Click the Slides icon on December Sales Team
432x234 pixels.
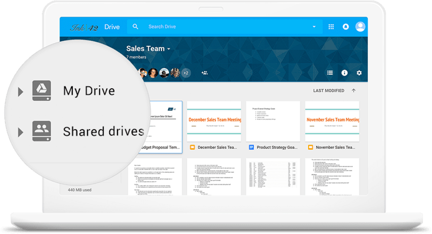click(193, 147)
